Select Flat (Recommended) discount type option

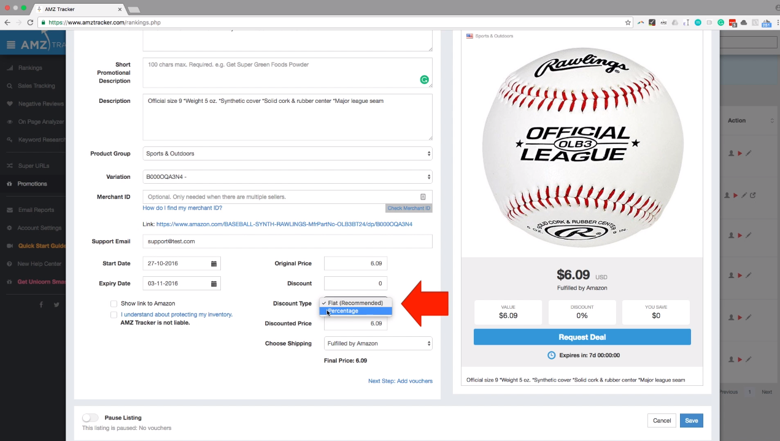[x=355, y=303]
